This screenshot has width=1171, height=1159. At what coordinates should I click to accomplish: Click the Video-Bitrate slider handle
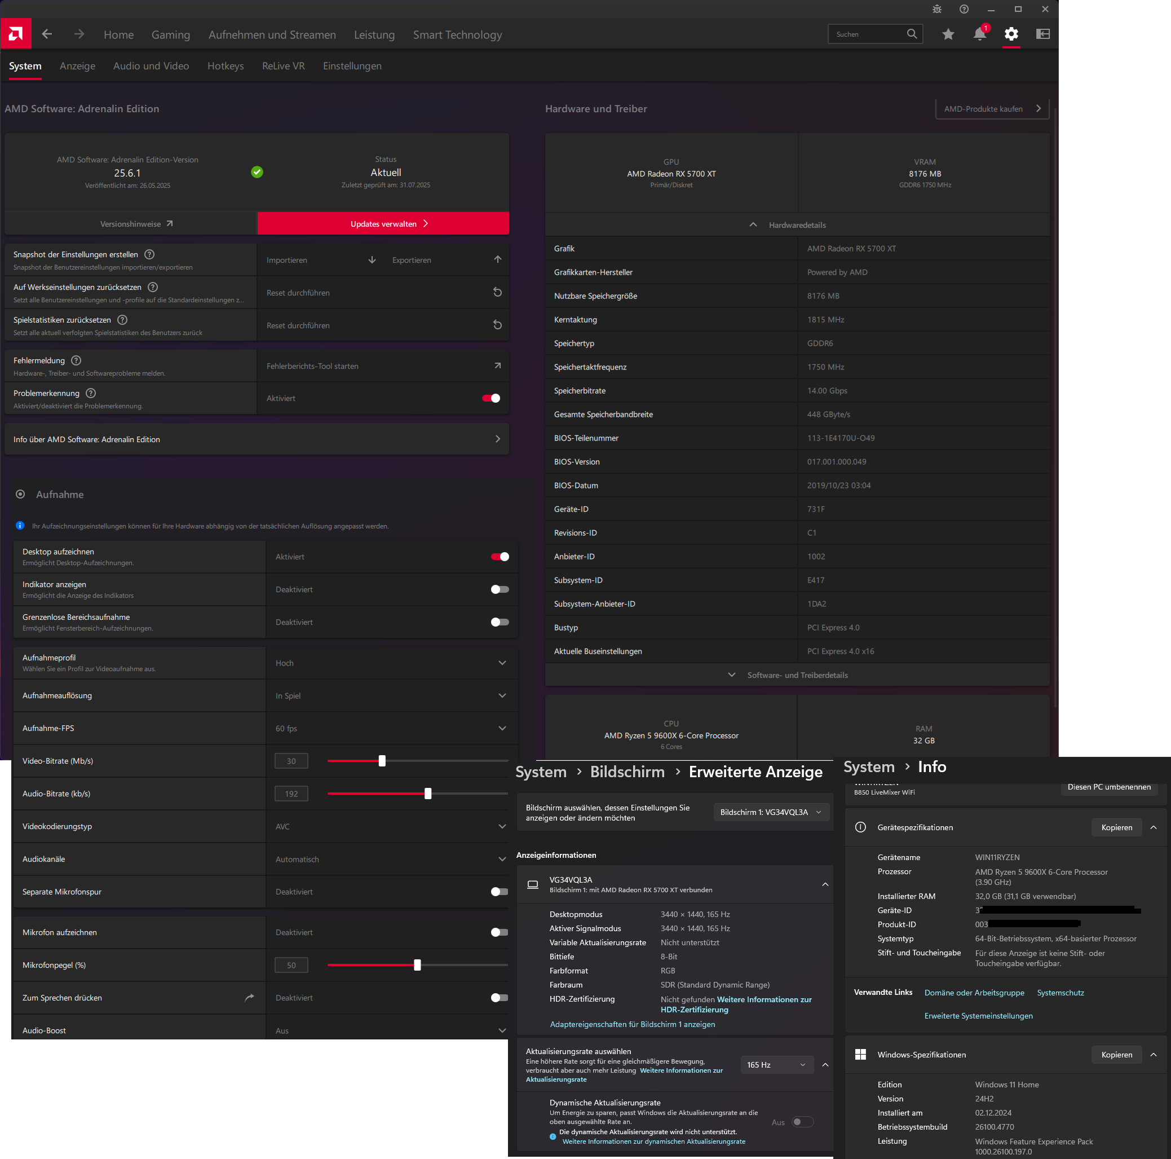click(382, 761)
